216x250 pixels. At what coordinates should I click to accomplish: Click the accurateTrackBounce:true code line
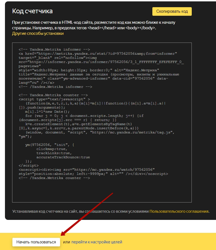coord(63,157)
